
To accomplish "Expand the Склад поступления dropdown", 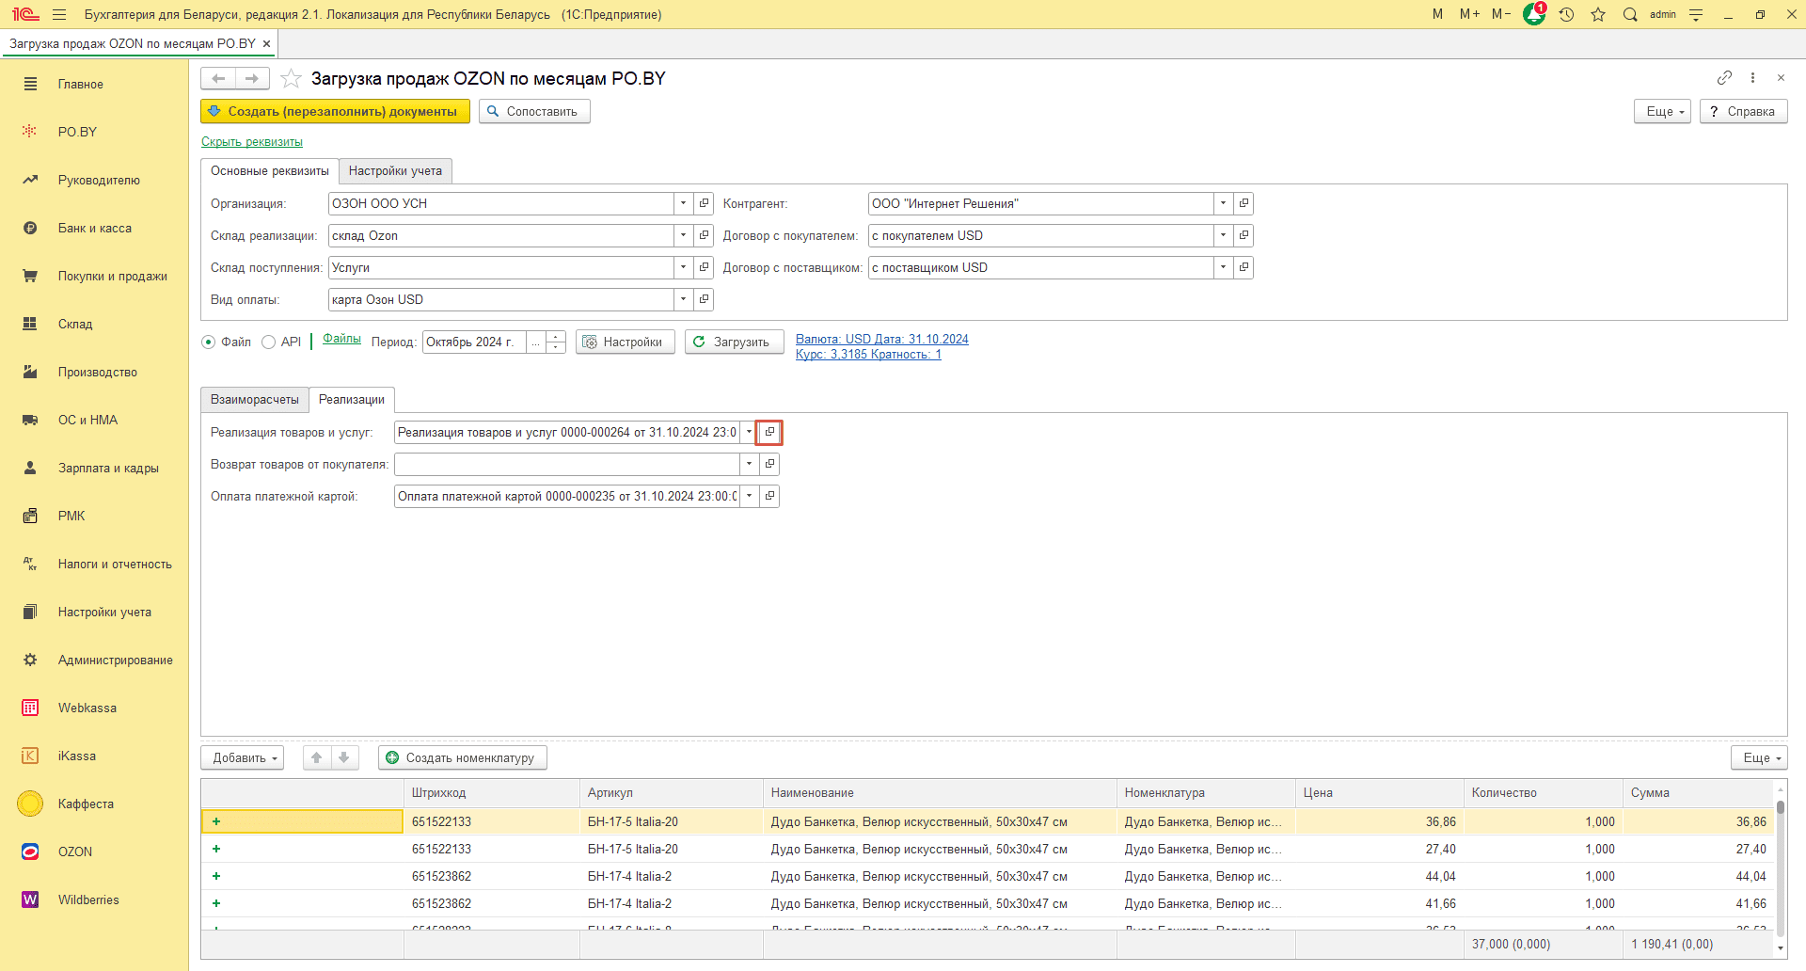I will (684, 267).
